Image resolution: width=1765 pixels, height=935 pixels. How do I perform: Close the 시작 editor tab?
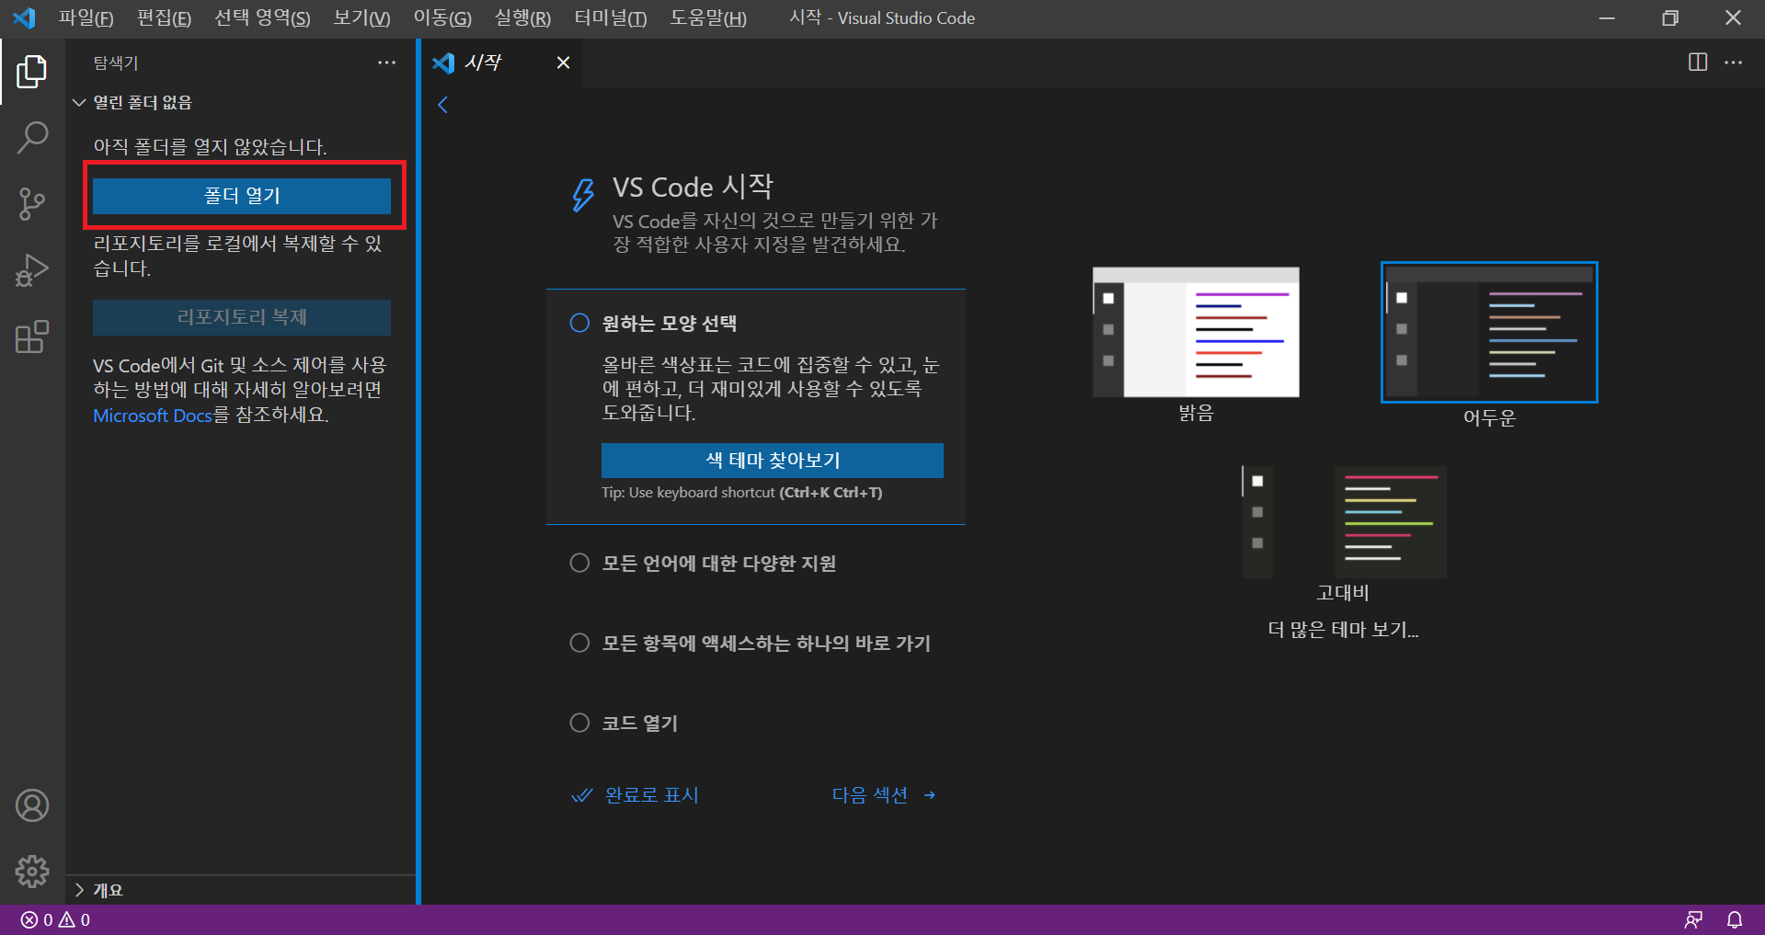tap(564, 63)
